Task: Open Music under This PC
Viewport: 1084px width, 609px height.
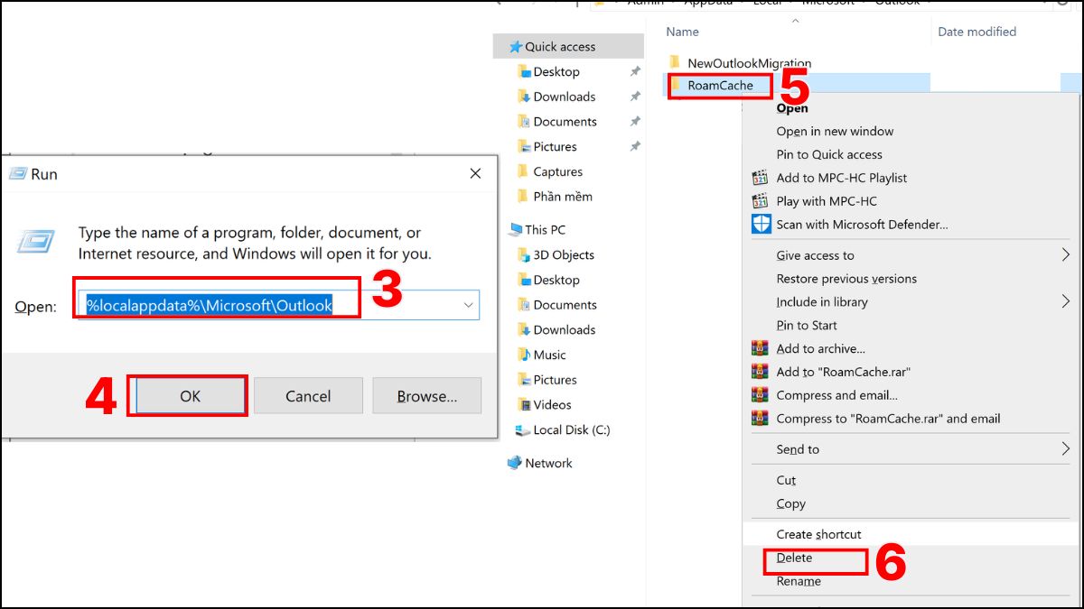Action: pos(549,355)
